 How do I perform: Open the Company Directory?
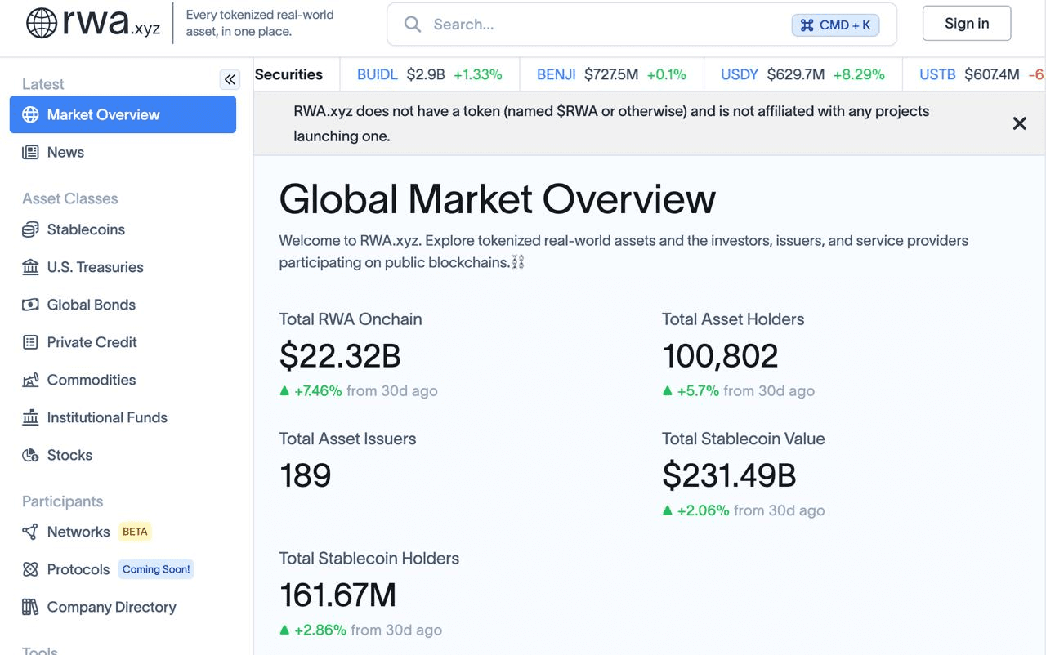(x=112, y=607)
